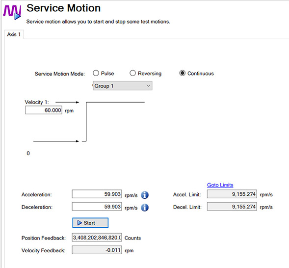289x268 pixels.
Task: Click the Service Motion logo icon
Action: (x=12, y=12)
